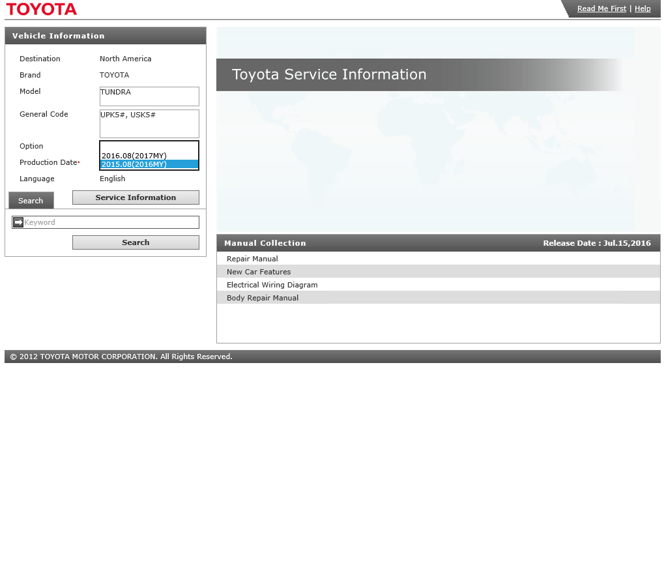Choose production date 2016.08(2017MY)

149,156
